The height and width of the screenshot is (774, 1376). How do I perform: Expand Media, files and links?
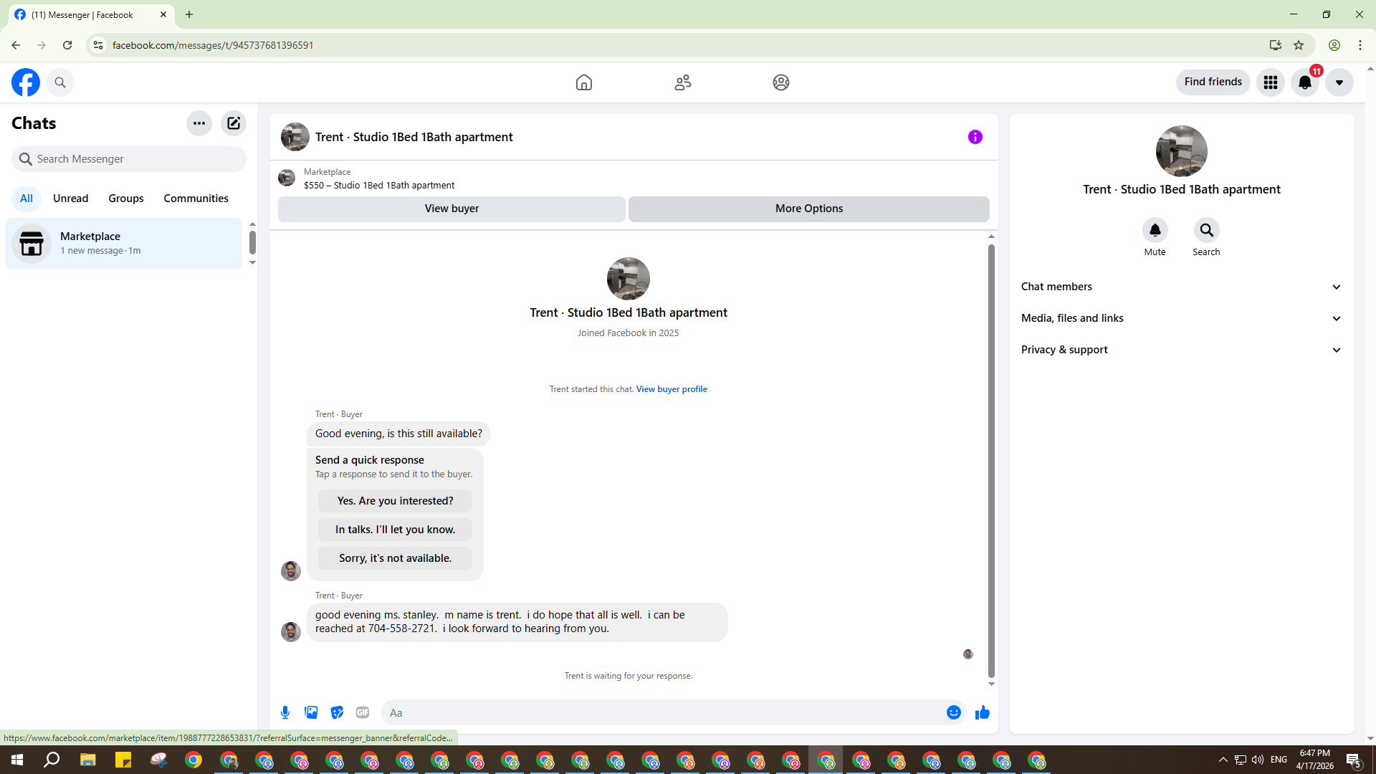click(x=1180, y=318)
